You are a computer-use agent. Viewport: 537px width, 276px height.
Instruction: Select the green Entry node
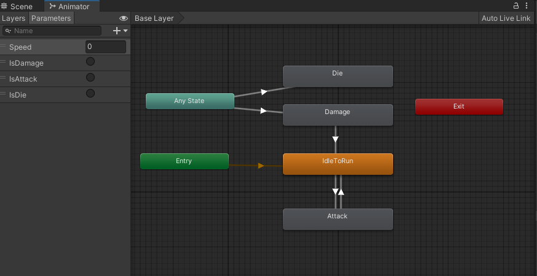coord(185,161)
